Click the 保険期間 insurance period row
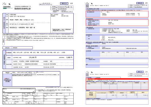 [x=40, y=52]
